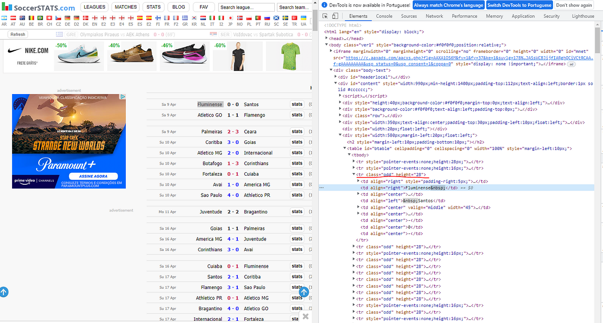Image resolution: width=603 pixels, height=323 pixels.
Task: Click Corinthians in the Botafogo match row
Action: pyautogui.click(x=256, y=163)
